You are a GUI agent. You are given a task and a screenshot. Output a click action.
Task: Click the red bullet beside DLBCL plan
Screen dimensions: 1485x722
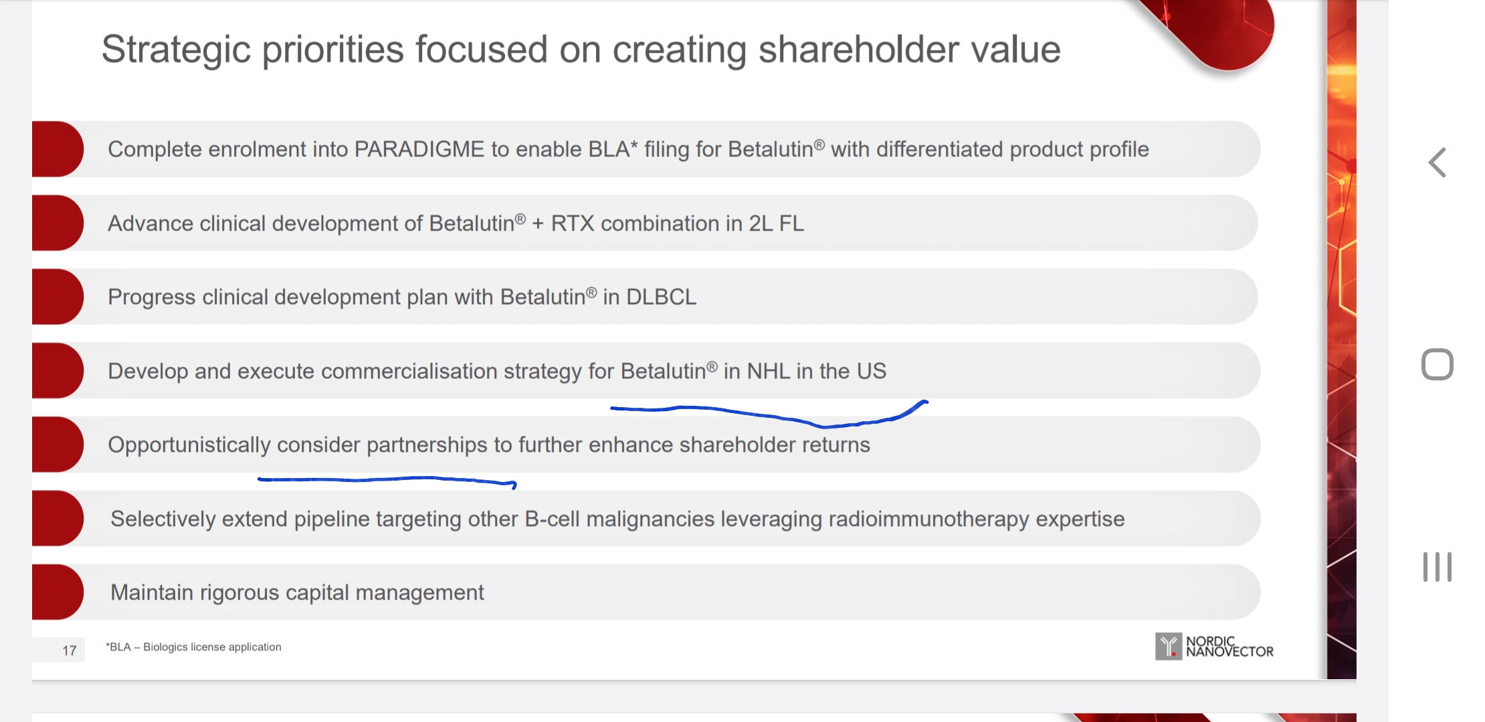58,297
